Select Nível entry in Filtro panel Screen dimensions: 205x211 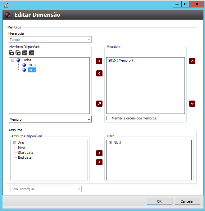(117, 143)
